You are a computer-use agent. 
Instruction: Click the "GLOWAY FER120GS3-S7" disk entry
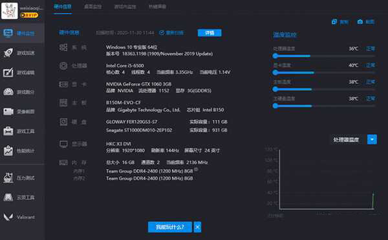tap(131, 122)
